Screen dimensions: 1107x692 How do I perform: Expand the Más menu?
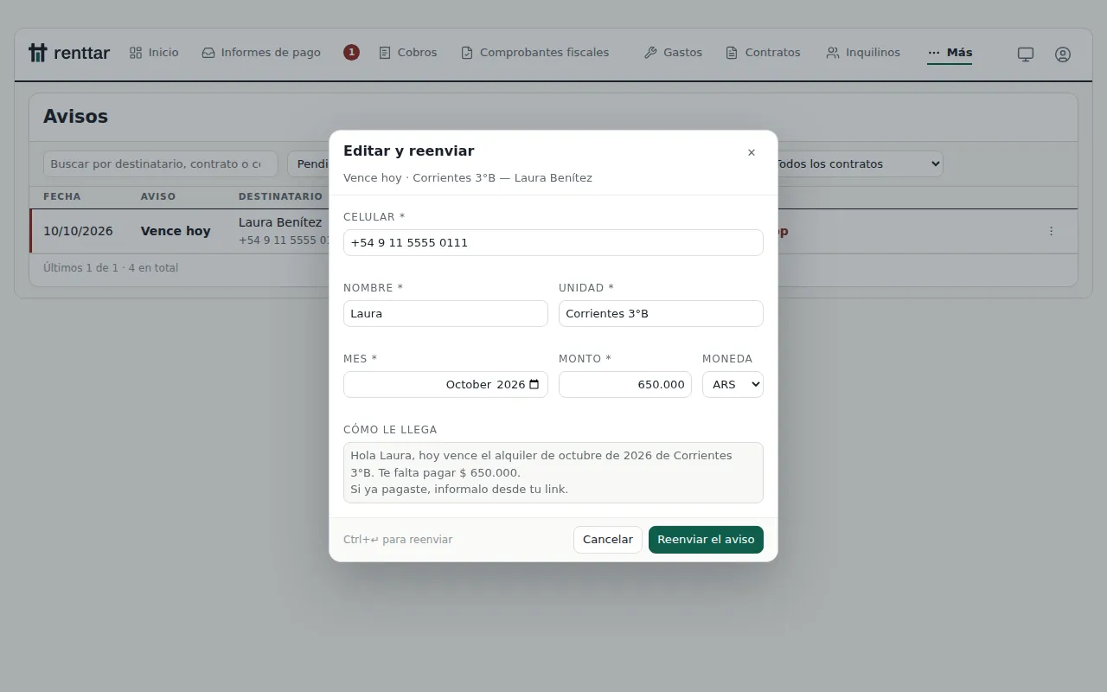click(x=950, y=53)
